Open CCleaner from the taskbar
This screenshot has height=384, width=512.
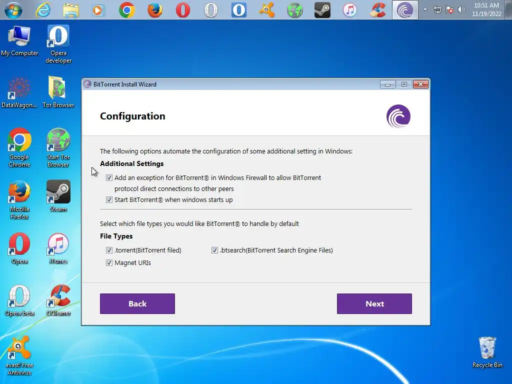(378, 10)
